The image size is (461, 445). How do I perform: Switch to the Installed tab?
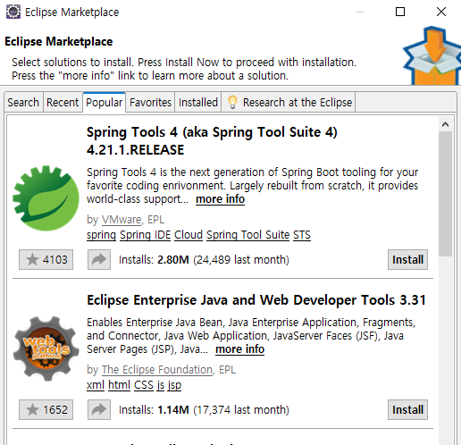198,103
